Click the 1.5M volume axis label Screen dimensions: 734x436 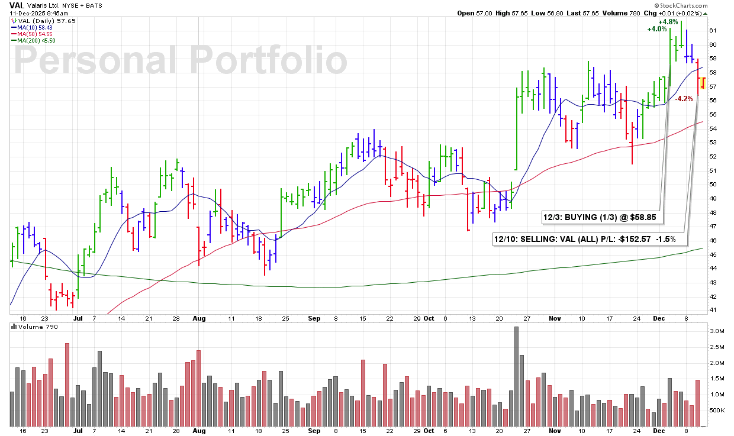tap(716, 379)
